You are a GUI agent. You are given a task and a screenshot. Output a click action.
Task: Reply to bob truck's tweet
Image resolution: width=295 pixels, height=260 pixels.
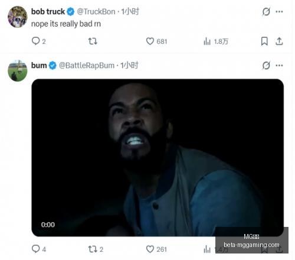tap(38, 41)
